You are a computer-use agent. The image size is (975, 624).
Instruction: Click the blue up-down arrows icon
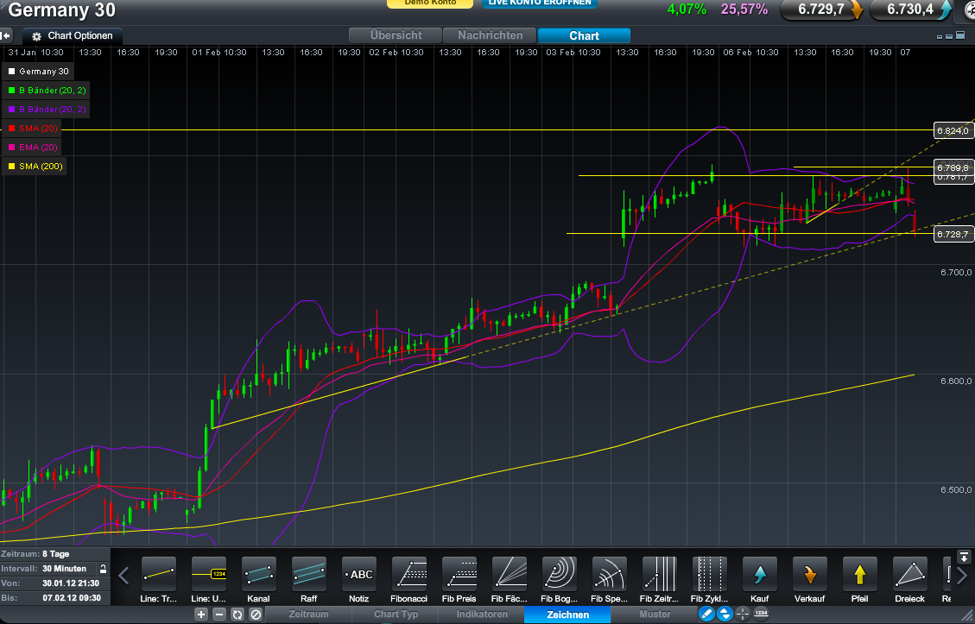click(x=725, y=614)
